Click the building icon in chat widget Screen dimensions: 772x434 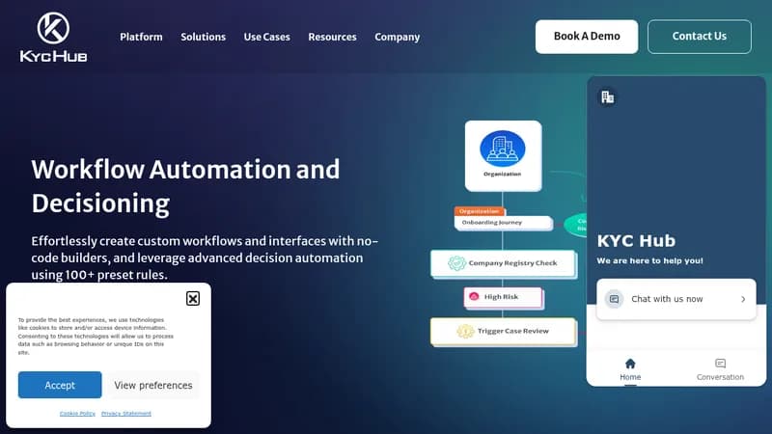click(608, 97)
